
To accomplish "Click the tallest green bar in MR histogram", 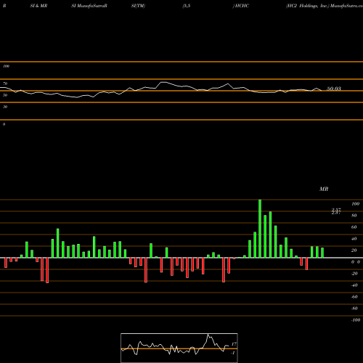I will [x=260, y=229].
